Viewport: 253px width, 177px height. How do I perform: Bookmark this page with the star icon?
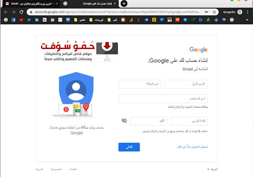pyautogui.click(x=214, y=12)
